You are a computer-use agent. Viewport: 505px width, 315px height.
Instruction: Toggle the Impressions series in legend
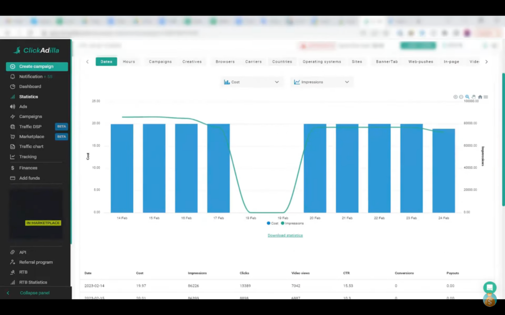click(292, 223)
